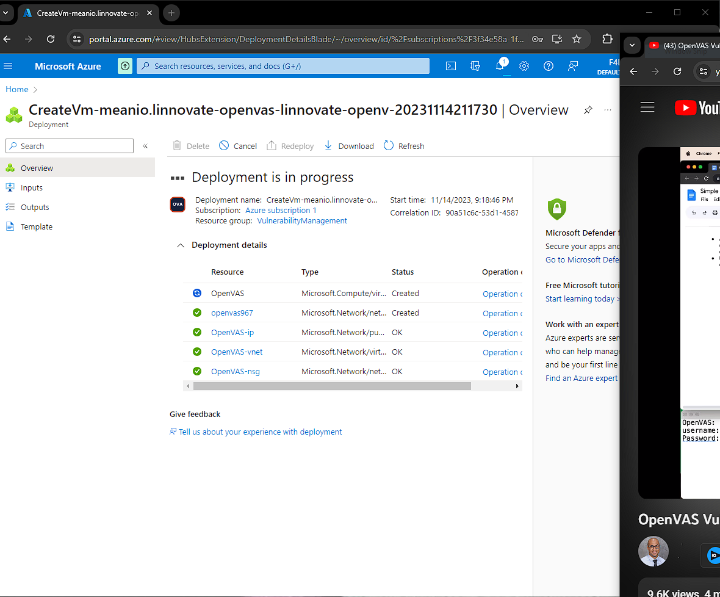Click the Microsoft Azure logo text

pos(68,66)
